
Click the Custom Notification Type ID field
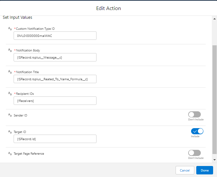tap(55, 36)
